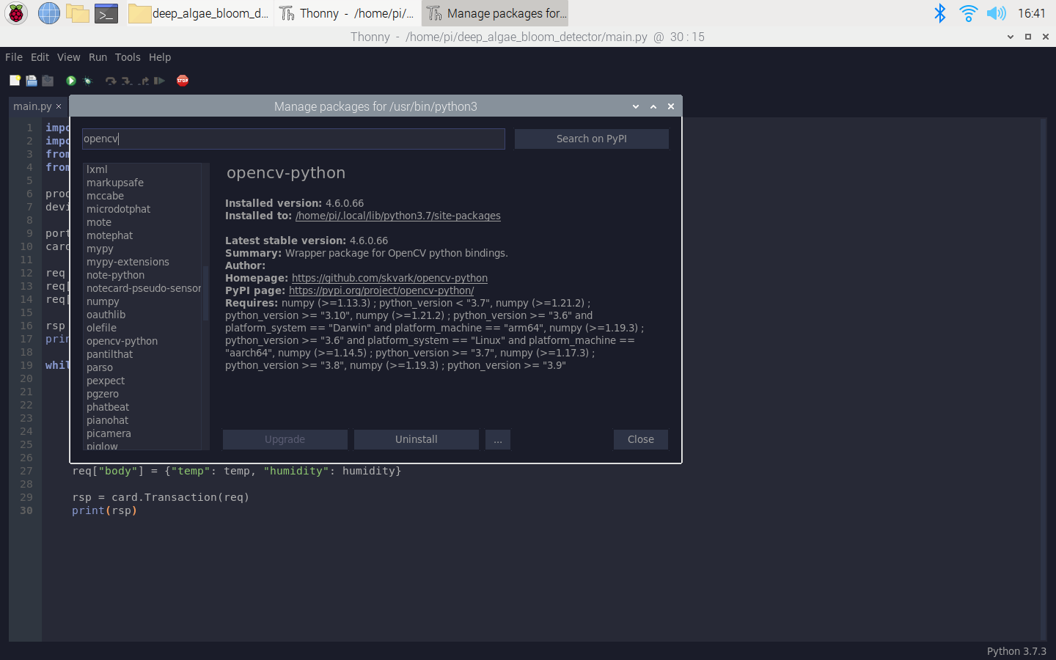This screenshot has width=1056, height=660.
Task: Step over the current line
Action: pos(111,81)
